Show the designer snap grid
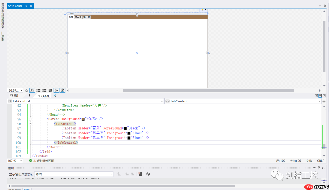This screenshot has width=329, height=190. click(38, 90)
